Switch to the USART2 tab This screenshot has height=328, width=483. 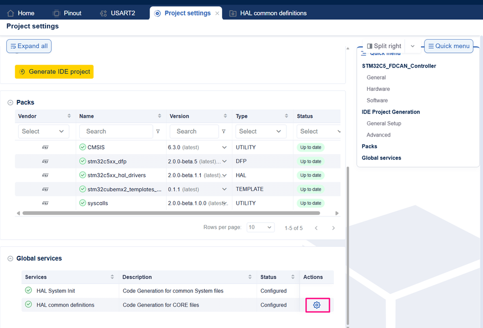click(x=118, y=13)
